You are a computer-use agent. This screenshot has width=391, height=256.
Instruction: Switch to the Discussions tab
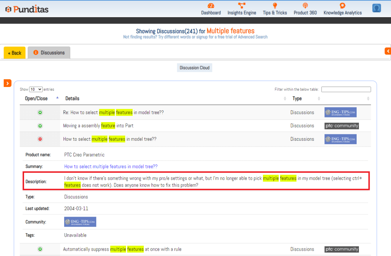(x=49, y=53)
